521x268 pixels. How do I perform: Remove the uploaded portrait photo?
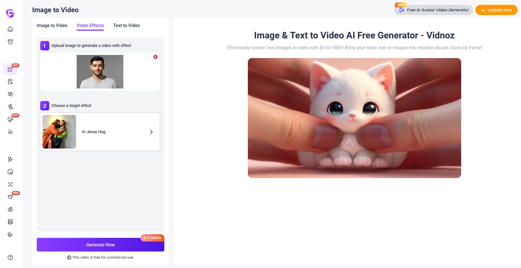click(x=155, y=57)
